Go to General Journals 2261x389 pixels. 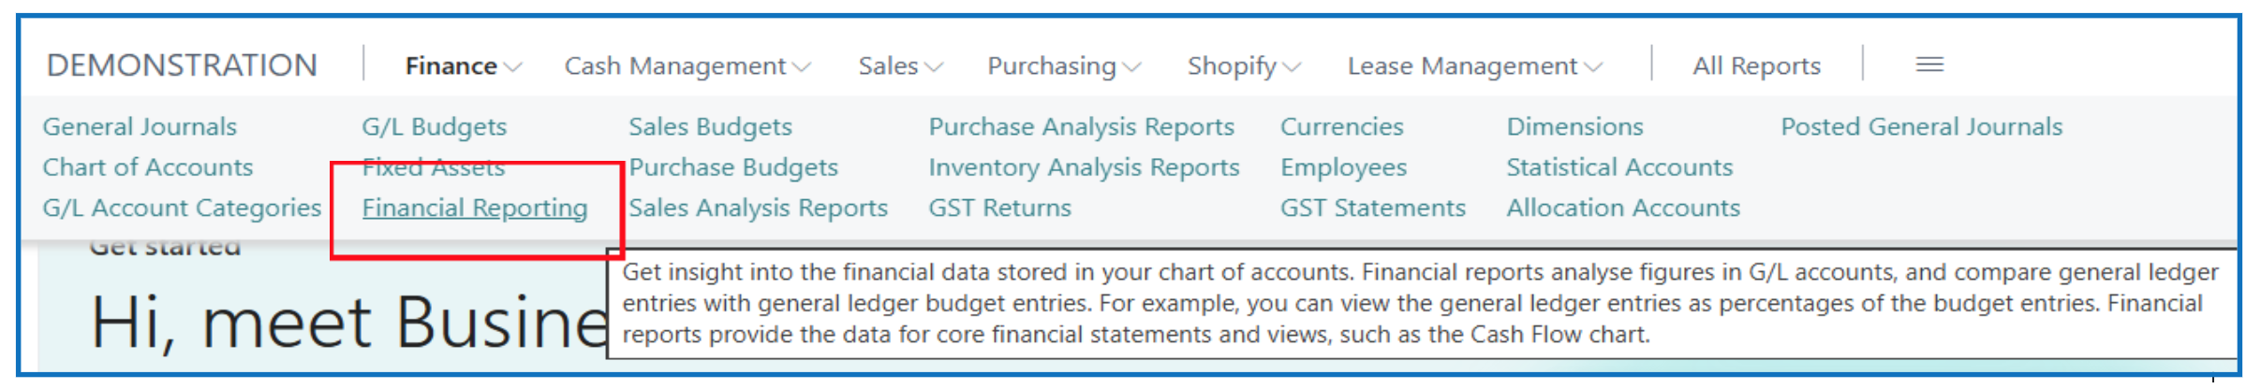[140, 126]
